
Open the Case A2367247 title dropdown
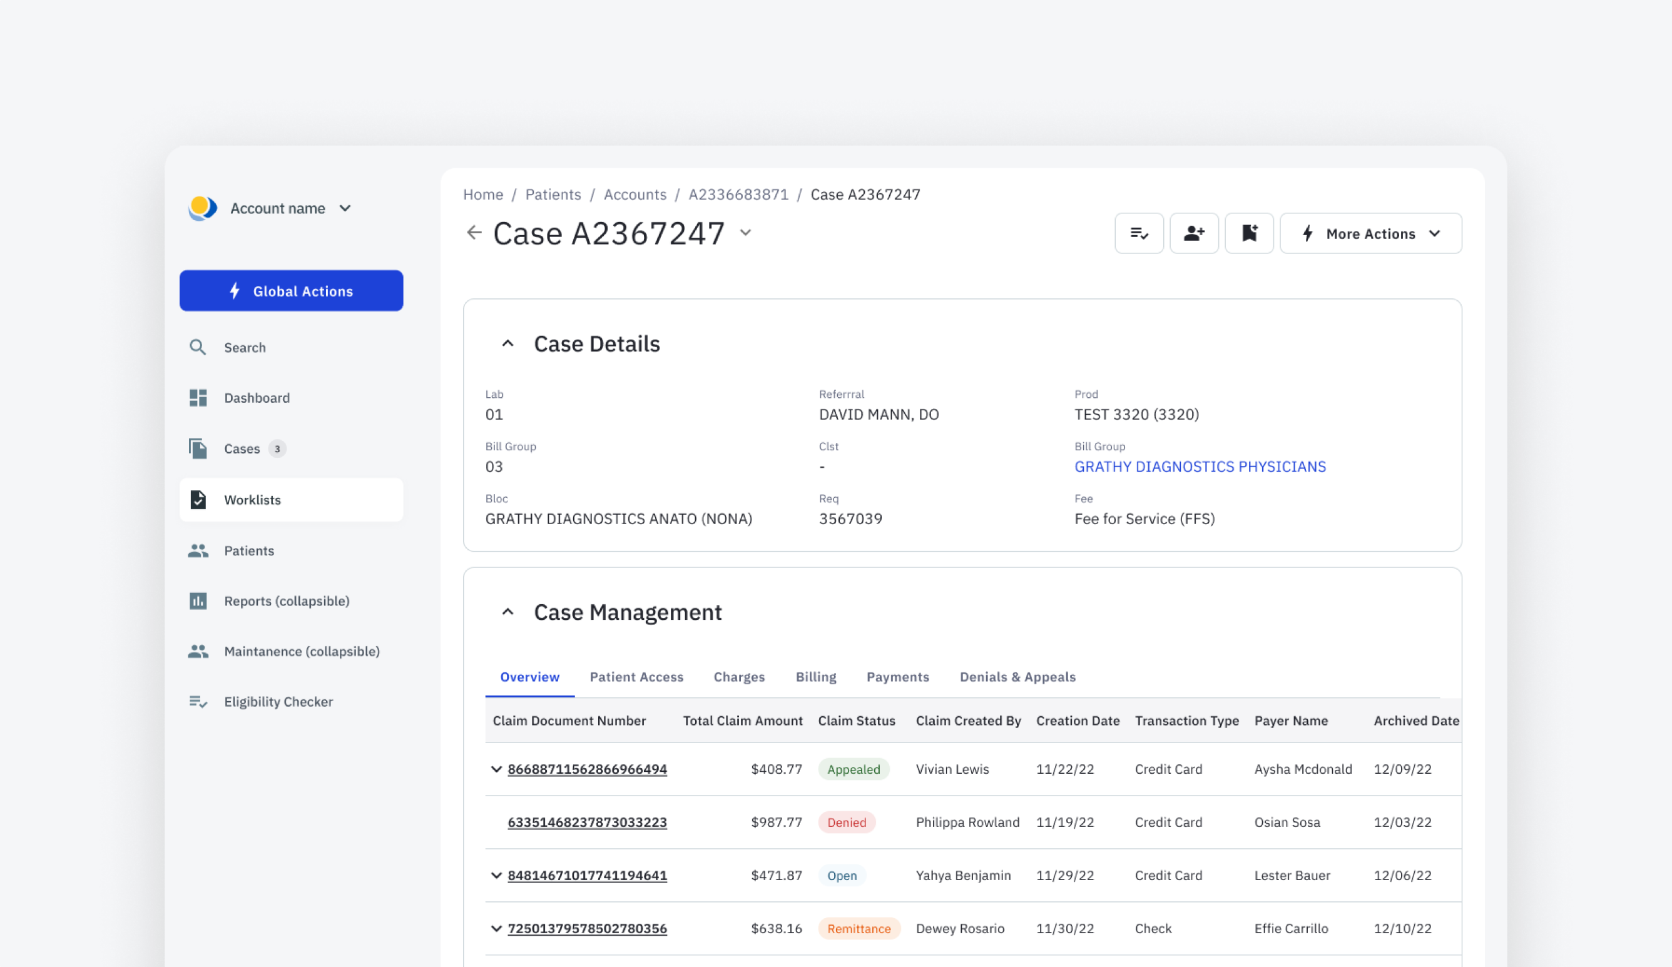click(746, 233)
